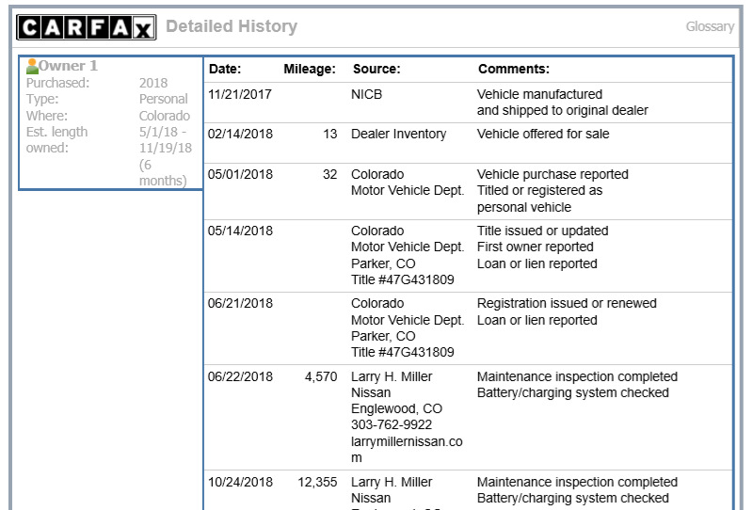Click the Date column header
The height and width of the screenshot is (510, 753).
(x=225, y=69)
